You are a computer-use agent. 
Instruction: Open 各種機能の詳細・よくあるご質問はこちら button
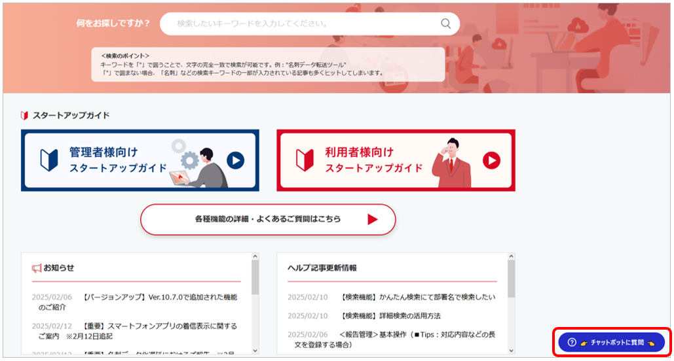[x=268, y=219]
